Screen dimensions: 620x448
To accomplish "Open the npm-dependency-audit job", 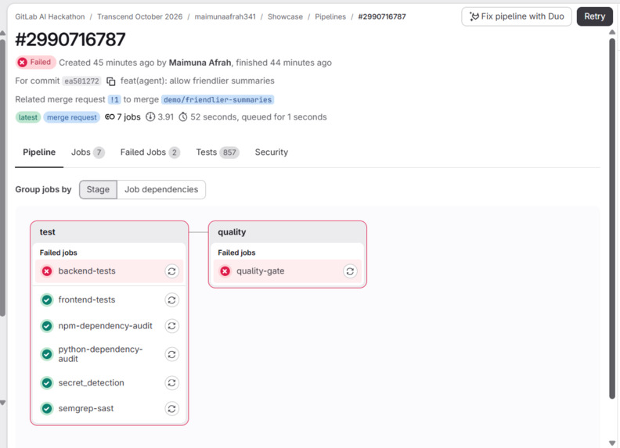I will (x=105, y=326).
